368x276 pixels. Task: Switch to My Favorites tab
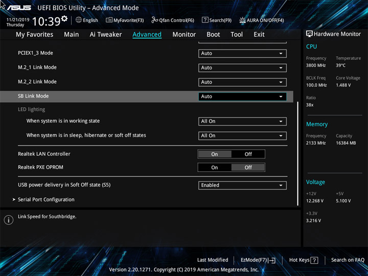35,35
